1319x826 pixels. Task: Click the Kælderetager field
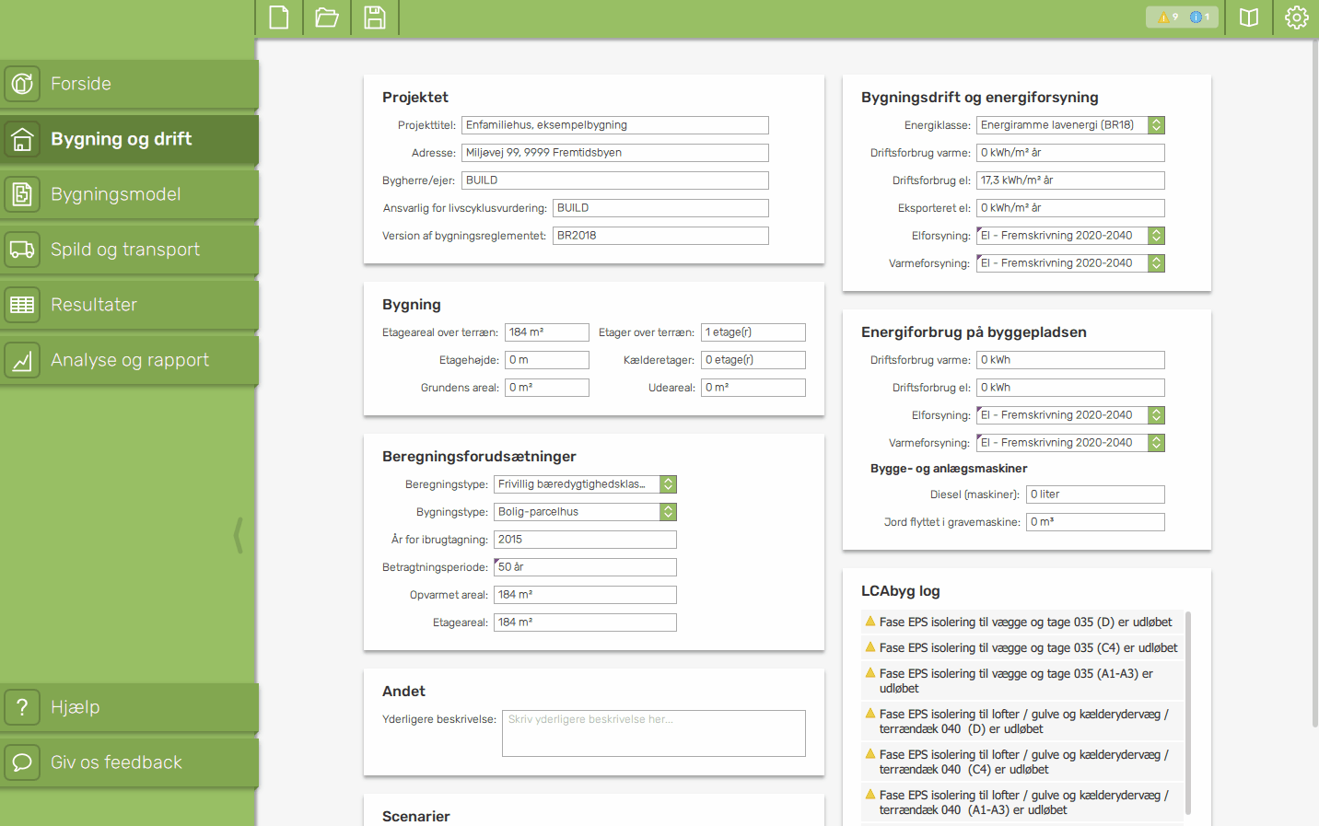pos(753,360)
